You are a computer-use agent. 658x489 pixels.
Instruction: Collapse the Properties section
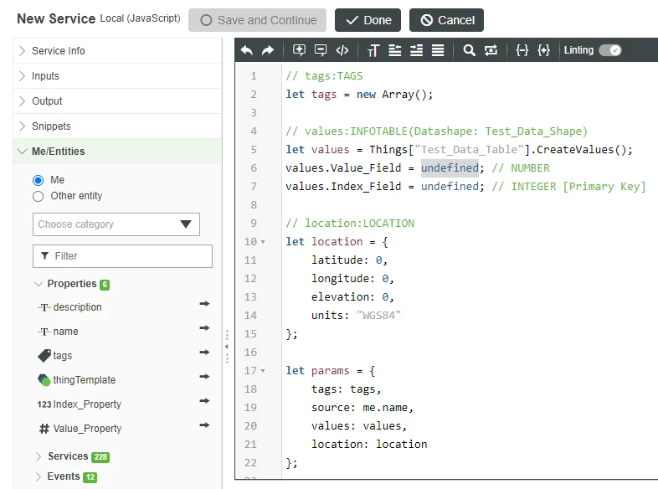(39, 284)
